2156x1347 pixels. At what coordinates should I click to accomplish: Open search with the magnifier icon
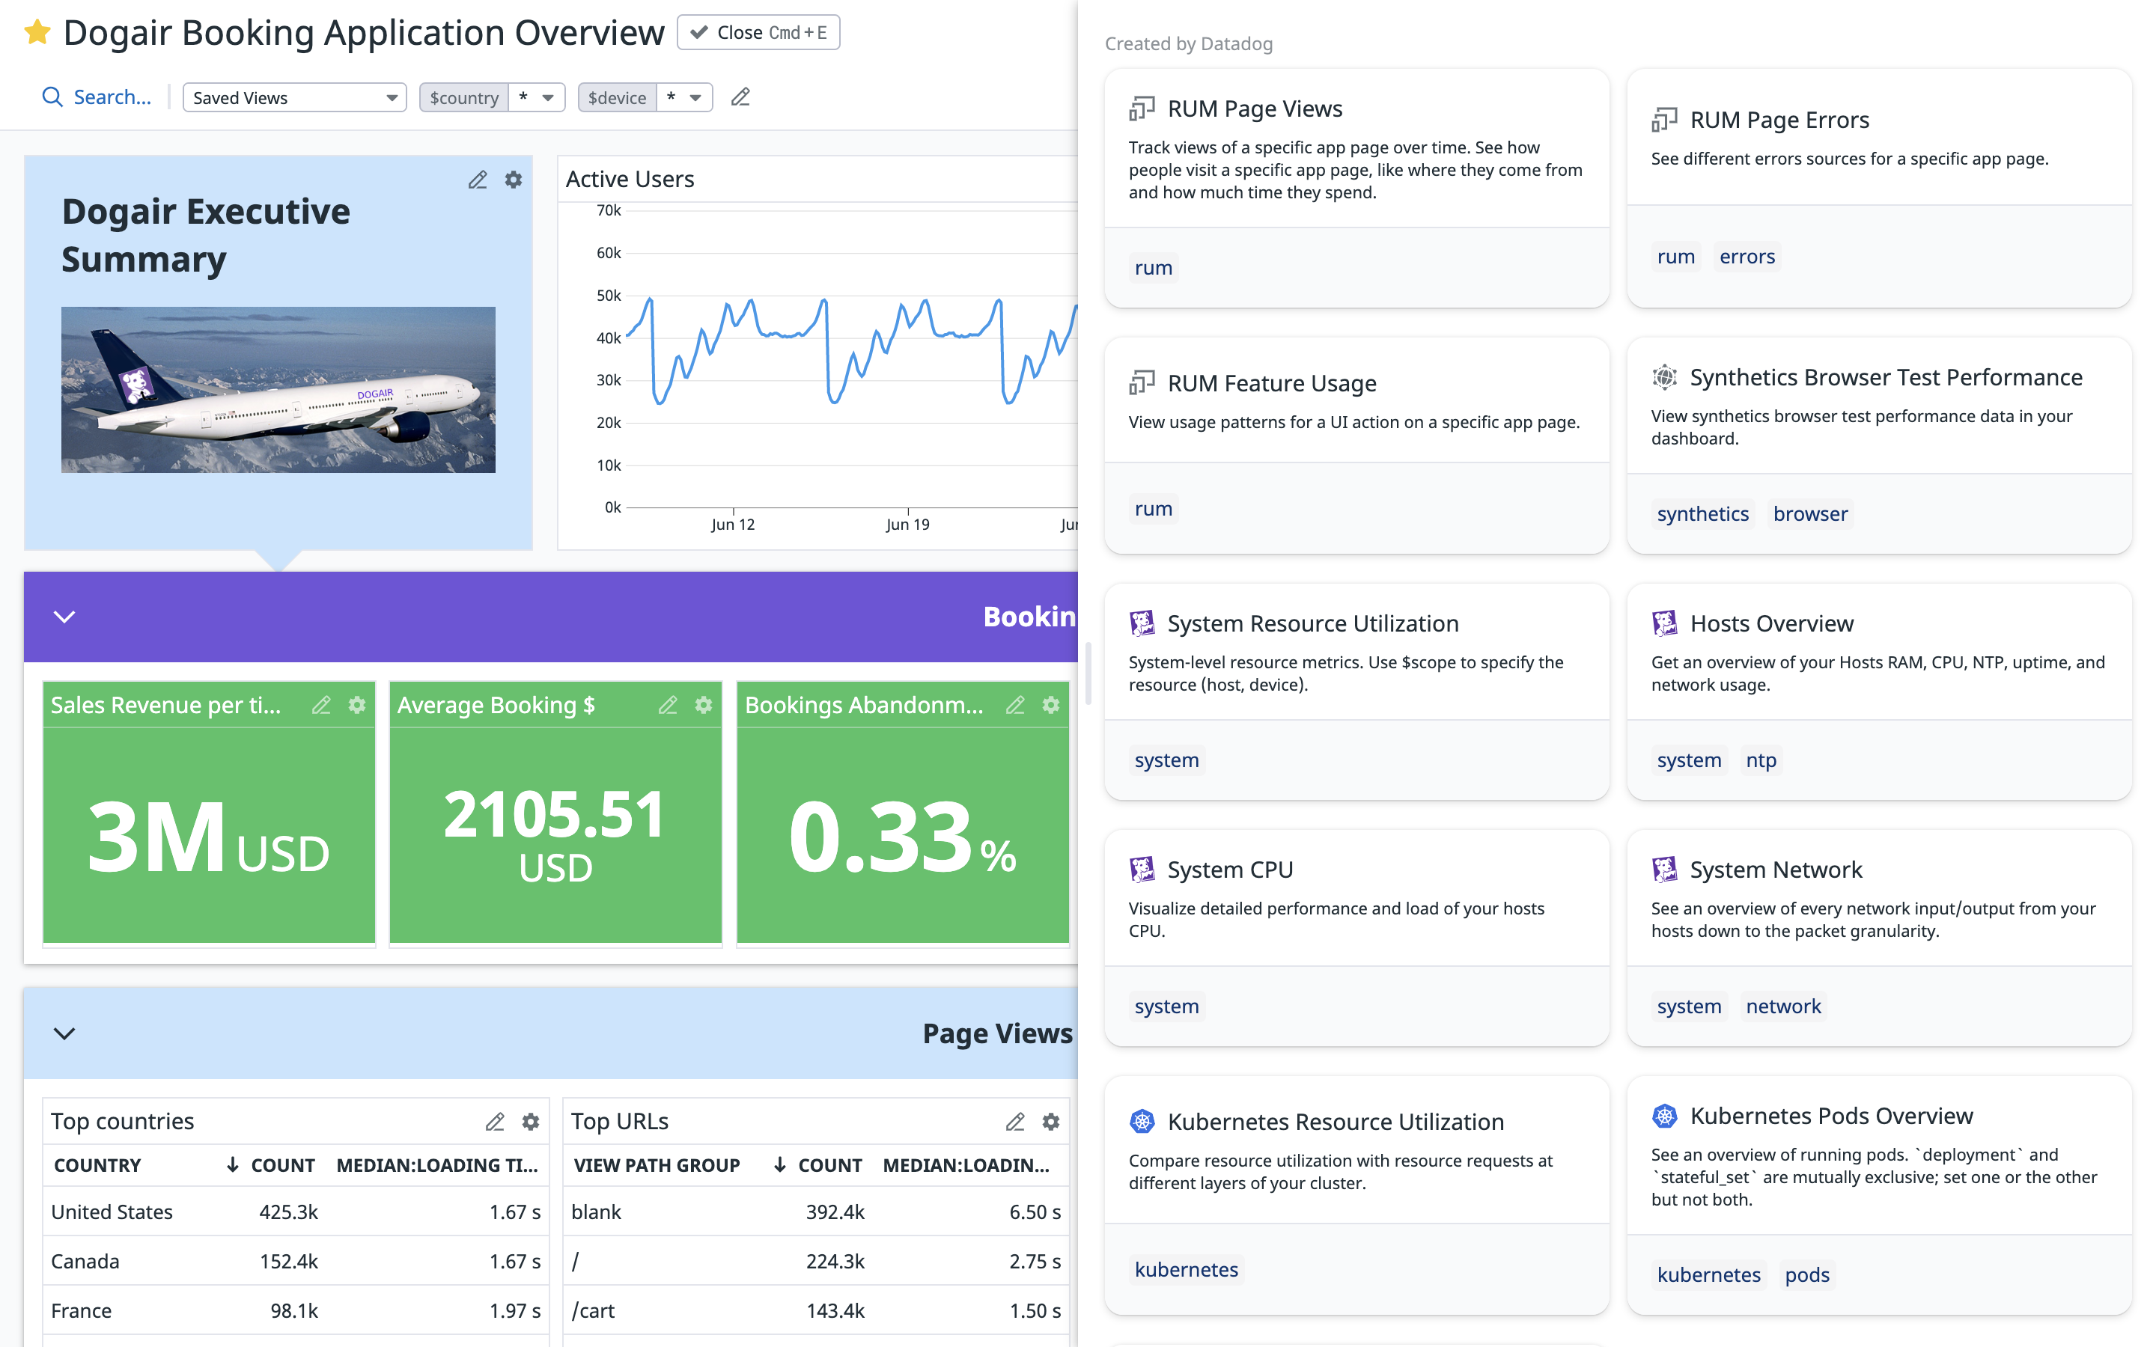click(x=51, y=97)
